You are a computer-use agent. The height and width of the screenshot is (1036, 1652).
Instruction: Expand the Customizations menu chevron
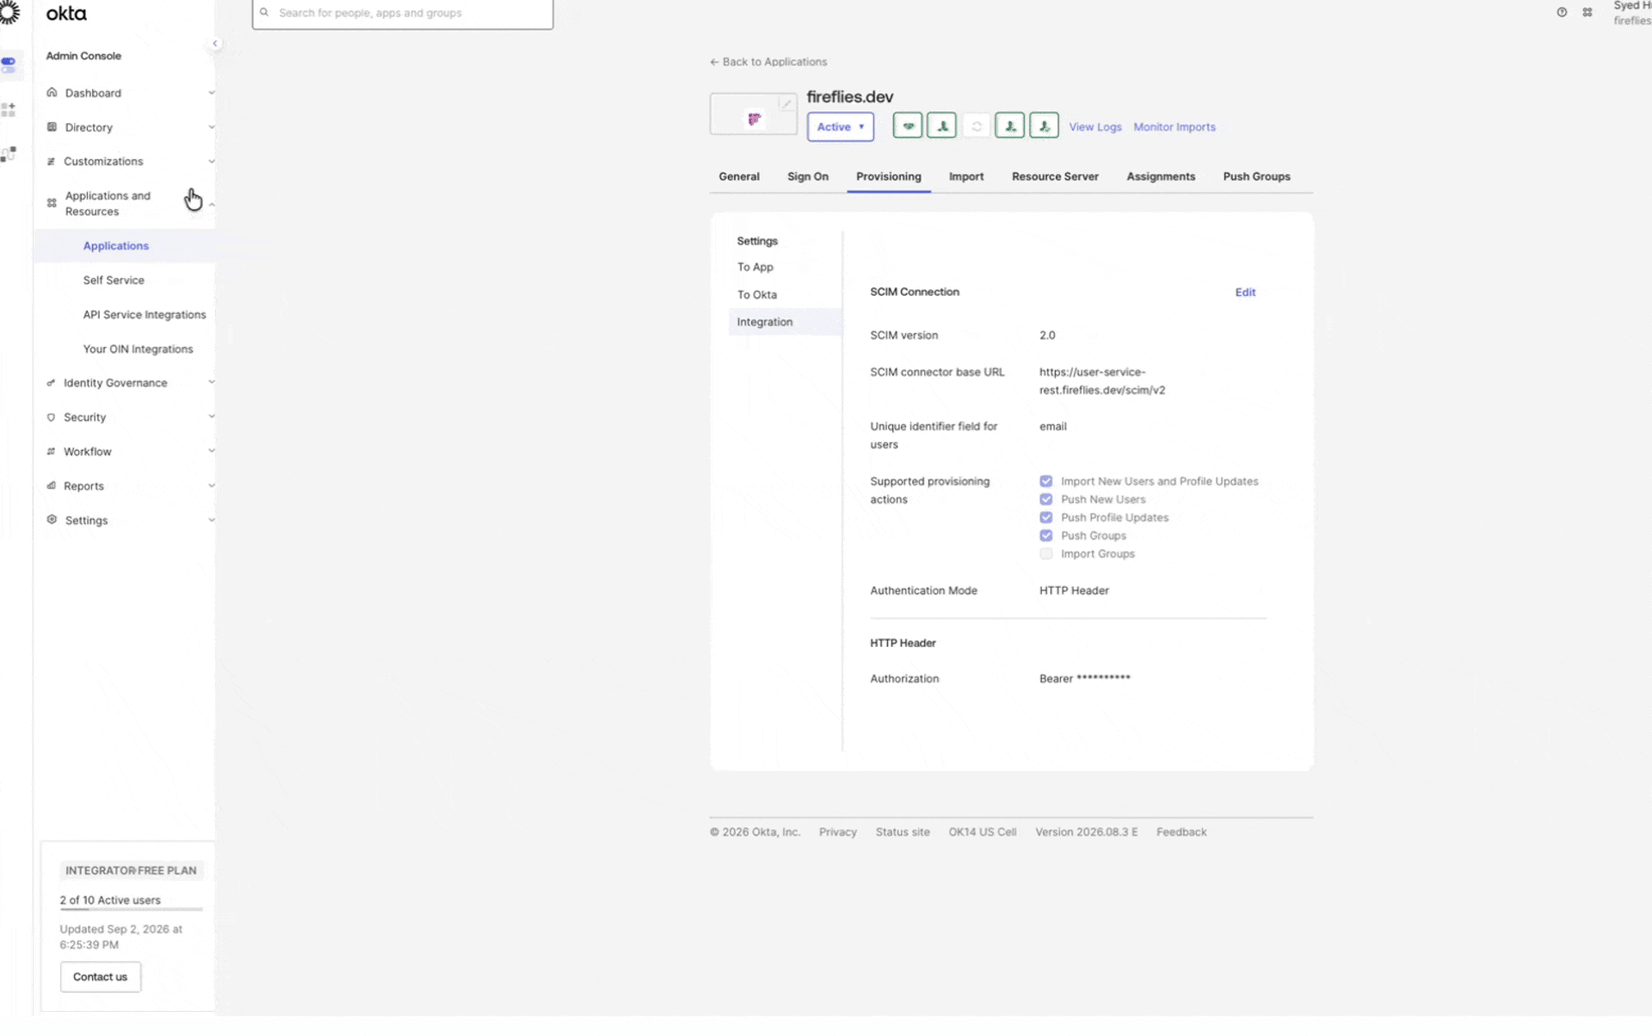click(x=212, y=162)
